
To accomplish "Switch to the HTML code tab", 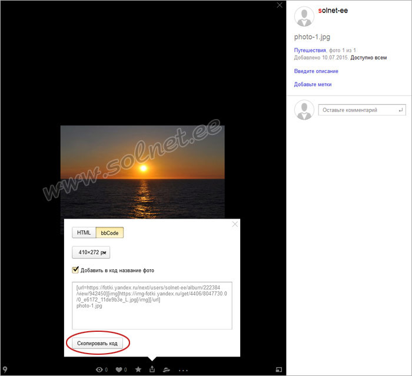I will click(84, 233).
